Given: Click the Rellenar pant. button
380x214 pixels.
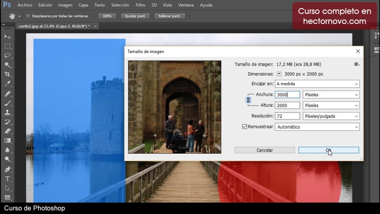Looking at the screenshot, I should point(170,16).
